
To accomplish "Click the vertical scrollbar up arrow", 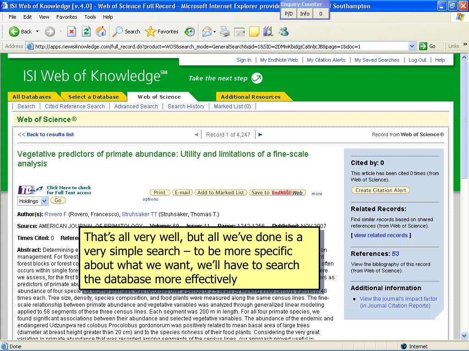I will tap(464, 57).
